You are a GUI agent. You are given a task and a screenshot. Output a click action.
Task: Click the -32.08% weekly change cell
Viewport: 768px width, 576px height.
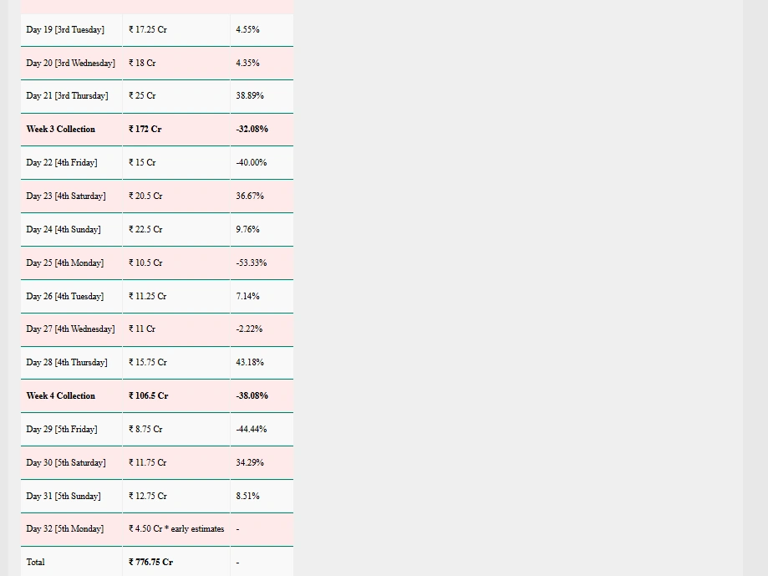click(x=252, y=130)
